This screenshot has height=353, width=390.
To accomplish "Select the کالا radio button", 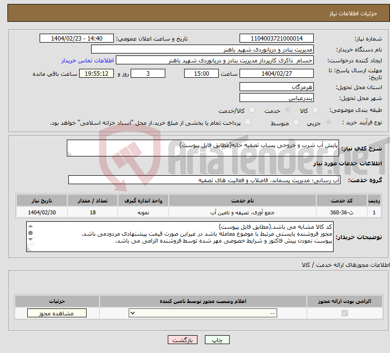I will [x=315, y=110].
